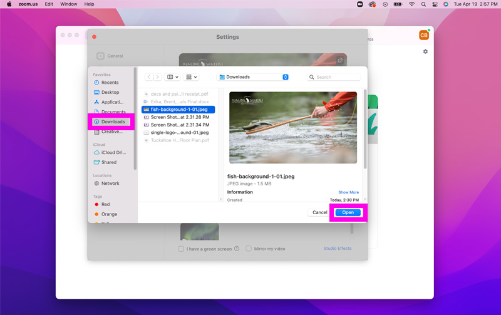
Task: Select General in Settings sidebar
Action: tap(110, 56)
